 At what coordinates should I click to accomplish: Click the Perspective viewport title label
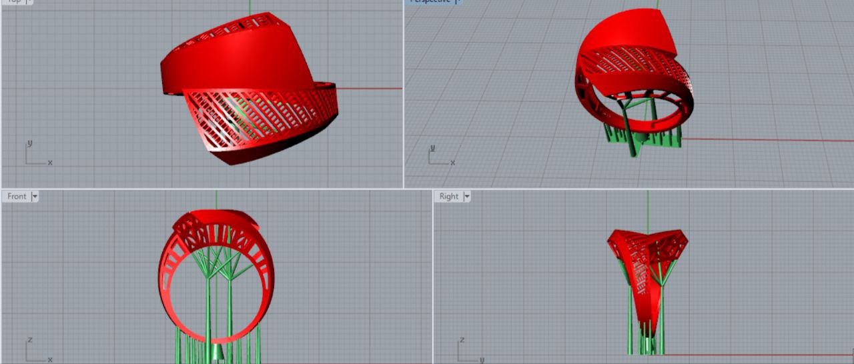click(430, 1)
